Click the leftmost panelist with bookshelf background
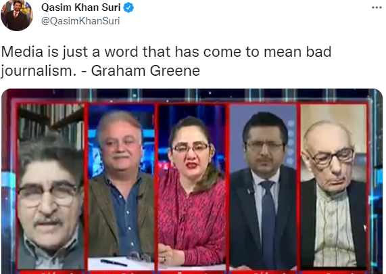Image resolution: width=386 pixels, height=274 pixels. [51, 186]
